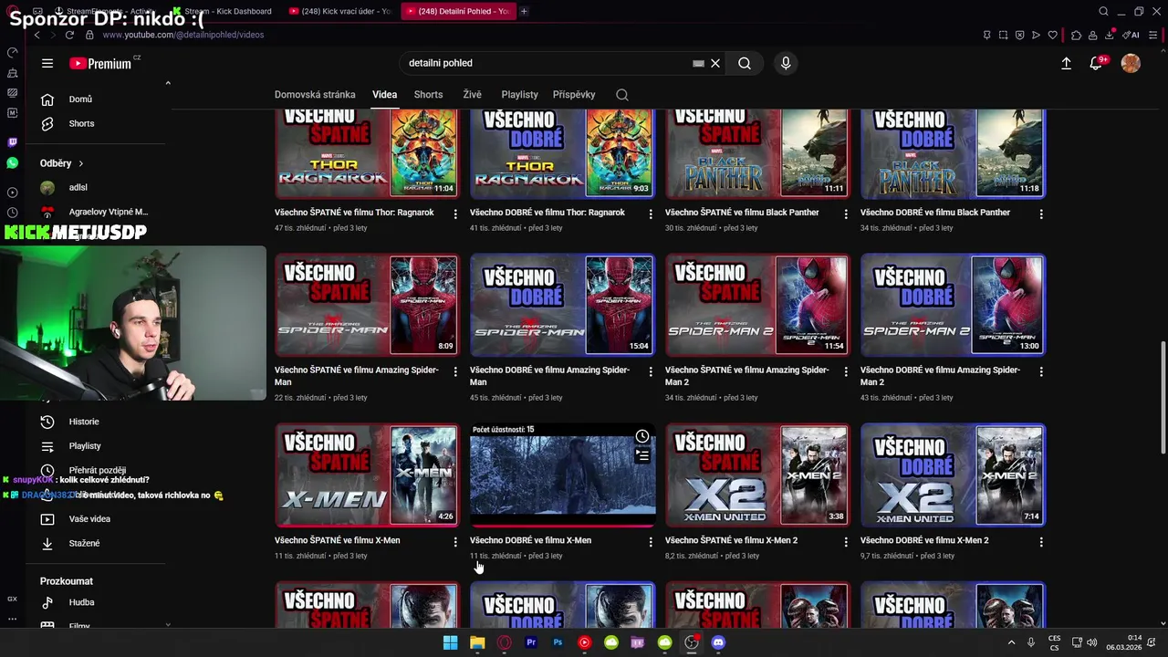Submit search with magnifier button
1168x657 pixels.
pyautogui.click(x=745, y=63)
